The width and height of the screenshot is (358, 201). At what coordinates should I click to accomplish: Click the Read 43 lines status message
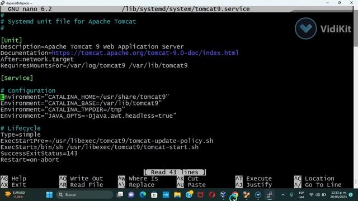pos(175,173)
